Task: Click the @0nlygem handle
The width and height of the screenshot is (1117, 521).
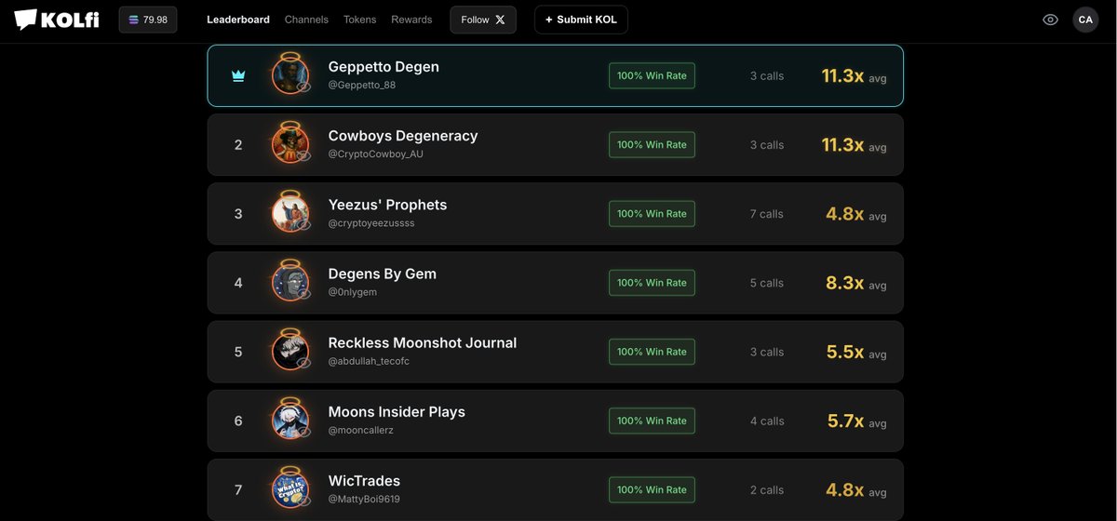Action: coord(353,292)
